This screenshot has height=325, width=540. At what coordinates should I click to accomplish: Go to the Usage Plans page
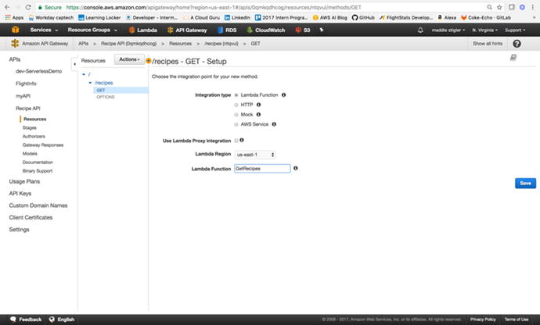pos(24,181)
